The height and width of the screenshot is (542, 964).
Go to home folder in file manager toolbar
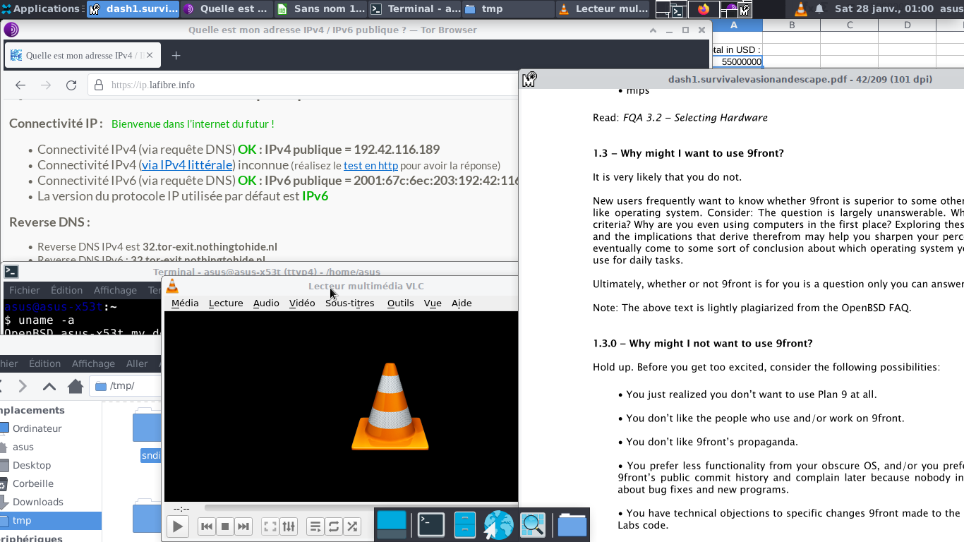coord(76,386)
